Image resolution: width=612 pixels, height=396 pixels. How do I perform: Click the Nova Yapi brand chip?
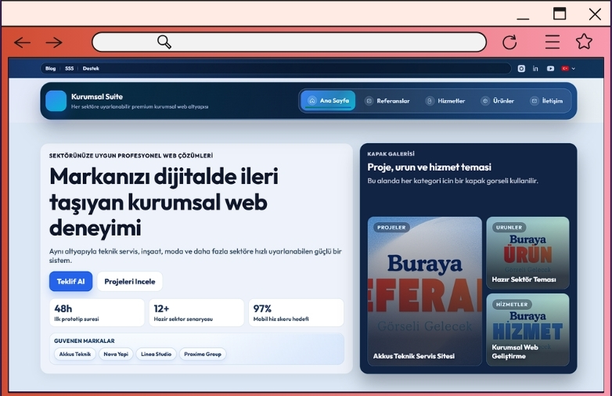click(x=116, y=355)
